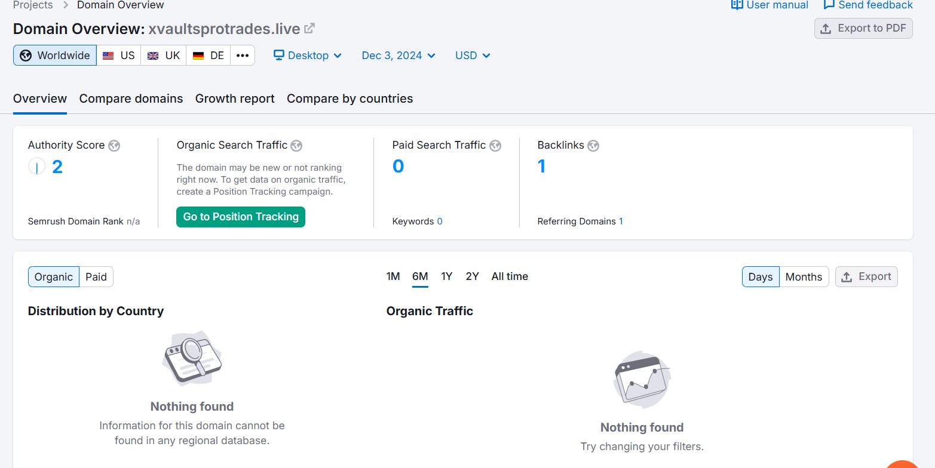Click the Export to PDF button
The width and height of the screenshot is (935, 468).
pos(863,28)
